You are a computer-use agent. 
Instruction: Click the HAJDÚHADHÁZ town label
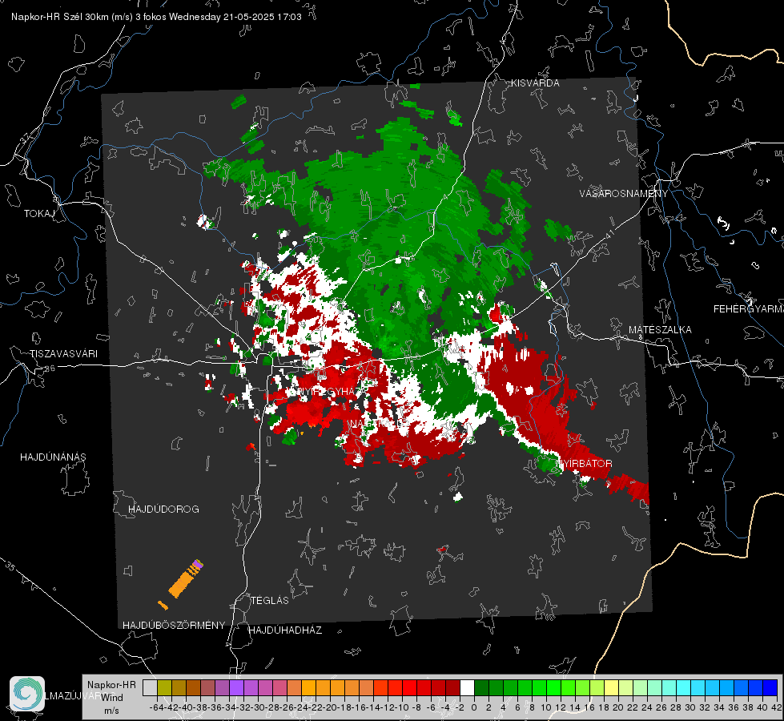pos(285,630)
